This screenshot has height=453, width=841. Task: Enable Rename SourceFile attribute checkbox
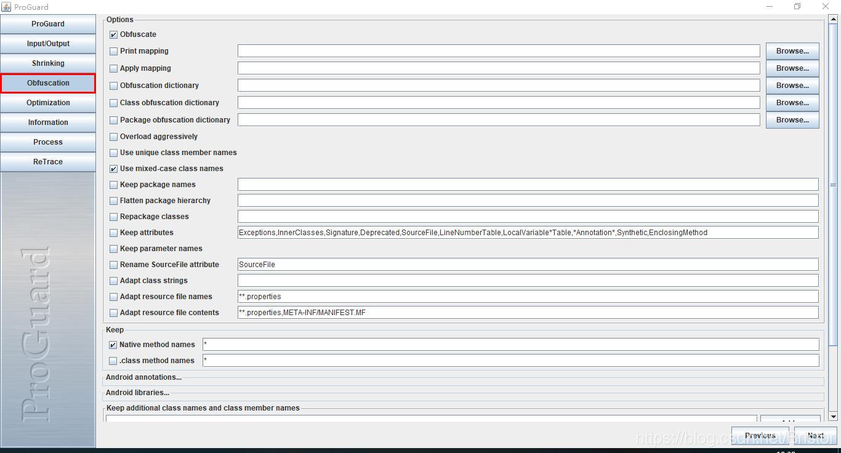pyautogui.click(x=113, y=265)
